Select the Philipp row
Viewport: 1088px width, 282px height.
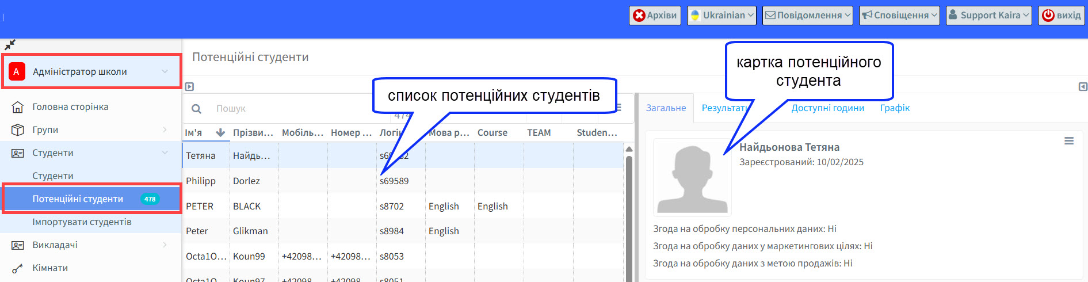pyautogui.click(x=403, y=181)
